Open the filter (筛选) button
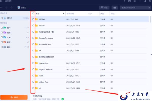 click(x=104, y=8)
